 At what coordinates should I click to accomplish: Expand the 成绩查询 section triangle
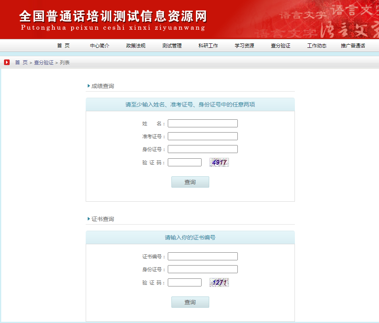click(x=89, y=86)
